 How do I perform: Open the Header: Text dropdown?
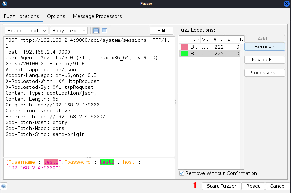pyautogui.click(x=26, y=31)
